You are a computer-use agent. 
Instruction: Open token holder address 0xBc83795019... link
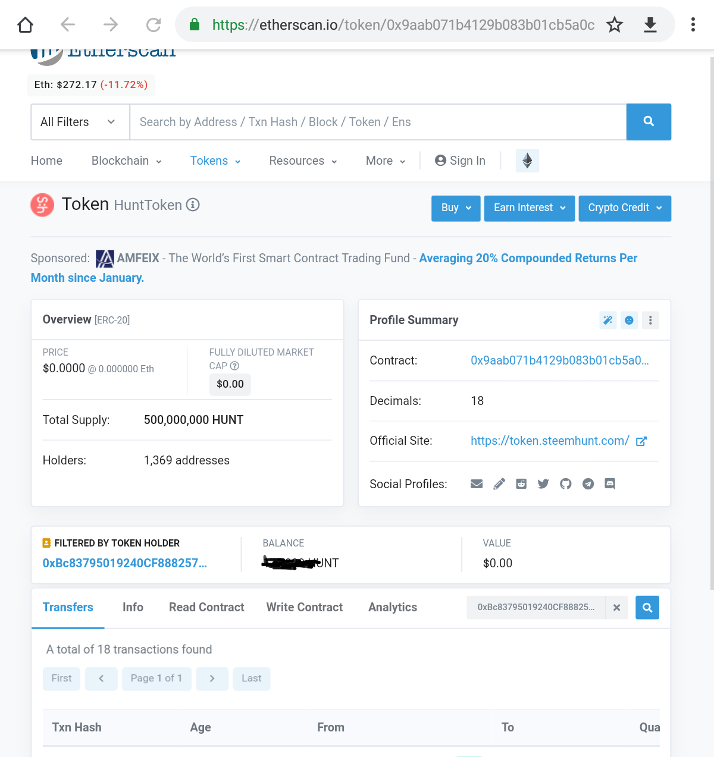coord(125,563)
